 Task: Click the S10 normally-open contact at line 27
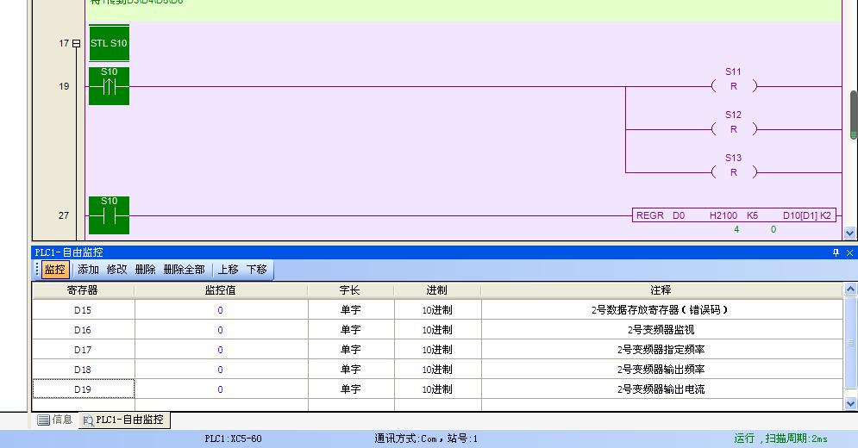pos(109,215)
